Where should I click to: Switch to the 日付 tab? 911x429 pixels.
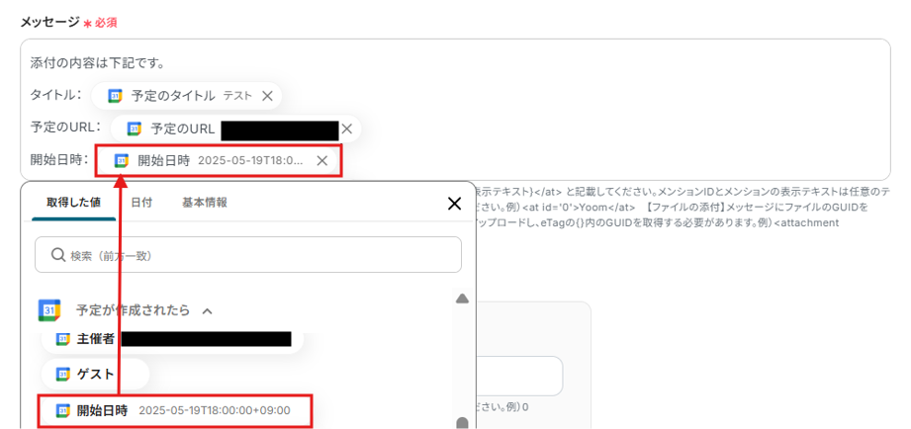click(x=141, y=203)
